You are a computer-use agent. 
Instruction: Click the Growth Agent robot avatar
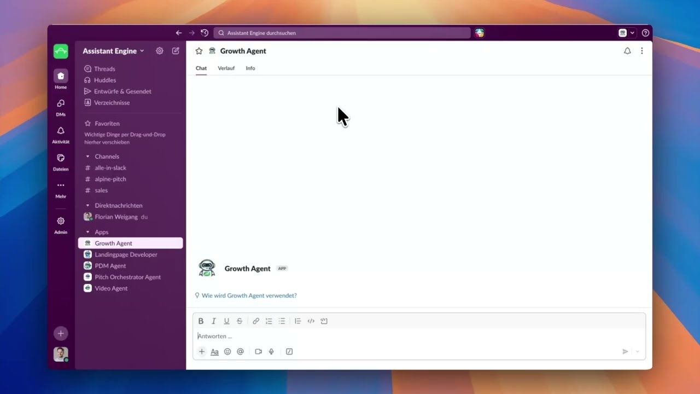[x=207, y=268]
